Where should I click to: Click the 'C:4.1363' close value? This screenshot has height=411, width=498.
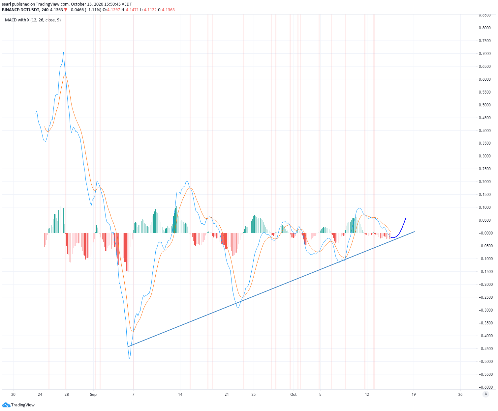coord(166,10)
